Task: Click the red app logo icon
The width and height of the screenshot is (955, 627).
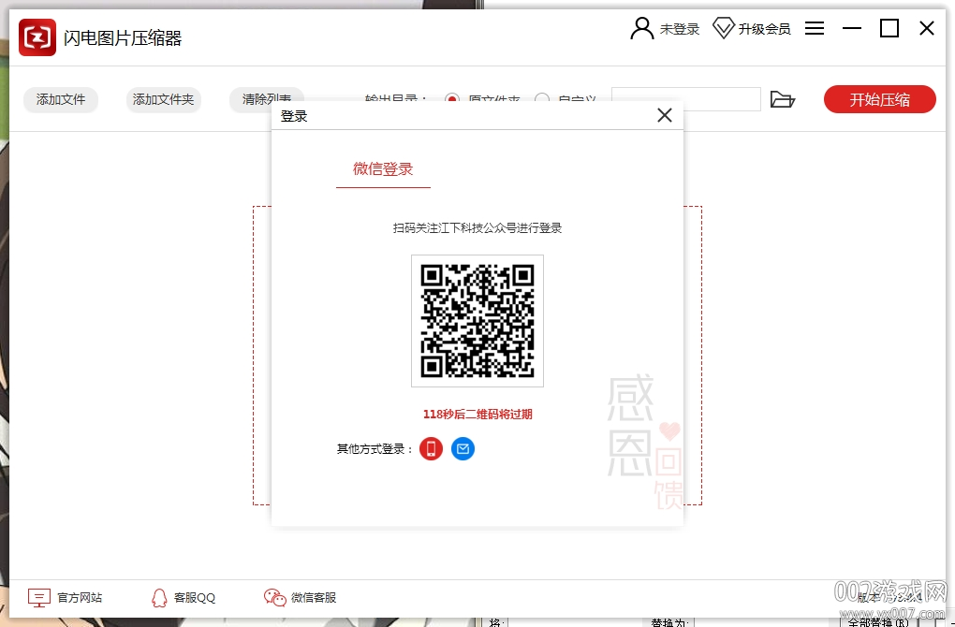Action: pyautogui.click(x=37, y=37)
